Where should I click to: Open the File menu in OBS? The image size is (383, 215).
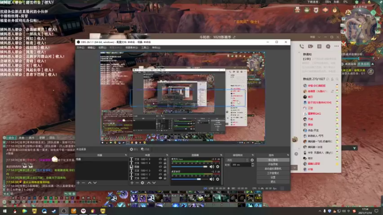point(80,47)
